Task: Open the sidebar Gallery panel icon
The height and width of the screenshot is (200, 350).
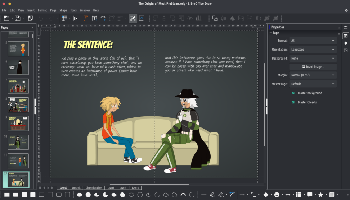Action: 346,50
